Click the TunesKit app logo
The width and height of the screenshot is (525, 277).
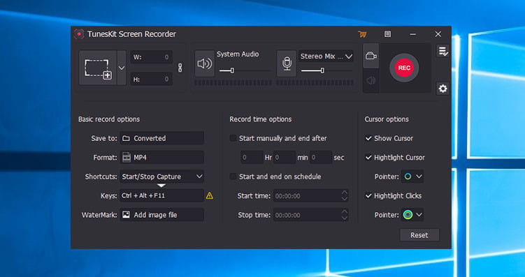click(79, 34)
